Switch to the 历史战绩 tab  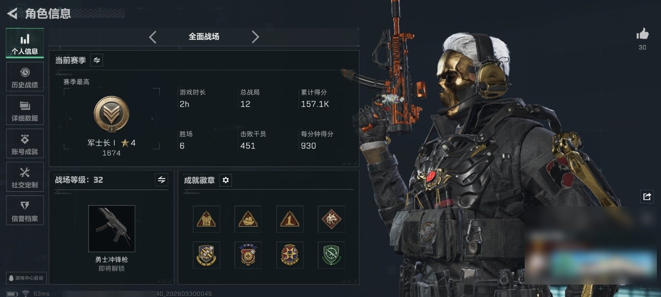(x=25, y=77)
